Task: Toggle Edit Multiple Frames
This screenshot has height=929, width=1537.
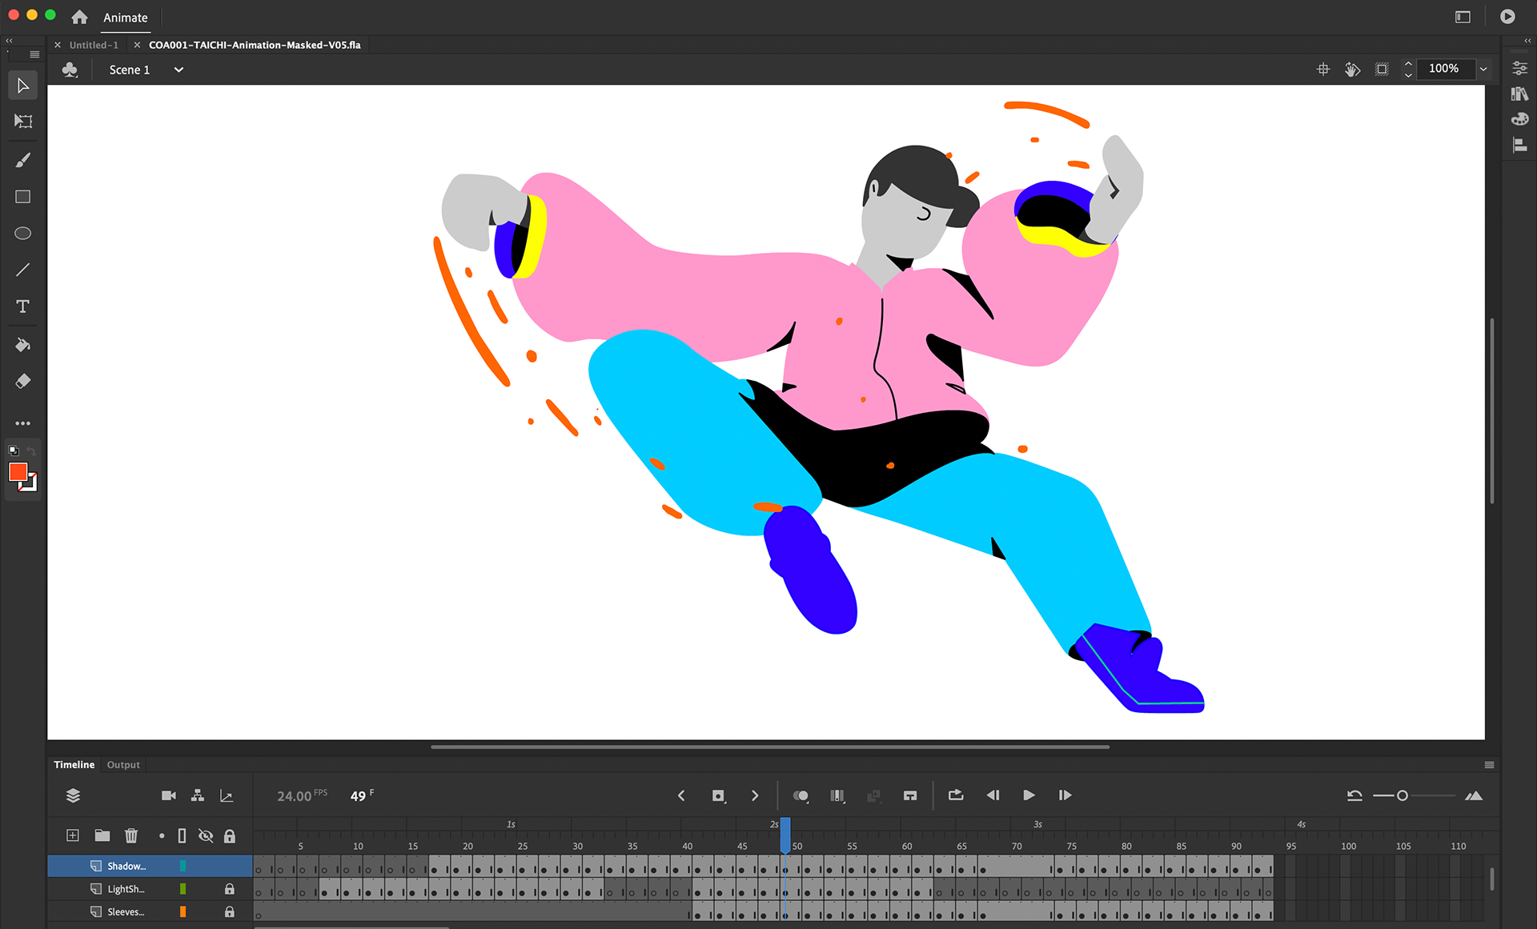Action: 837,795
